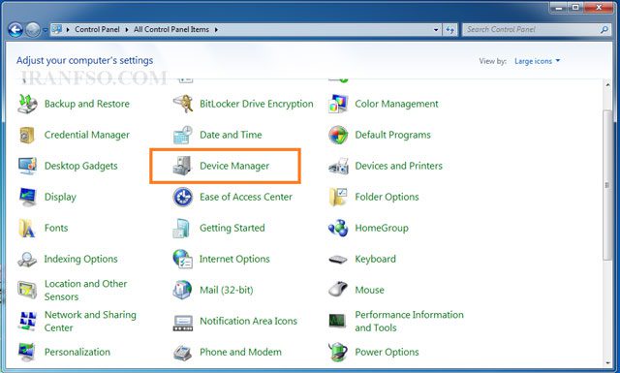Open the Desktop Gadgets icon

coord(27,166)
